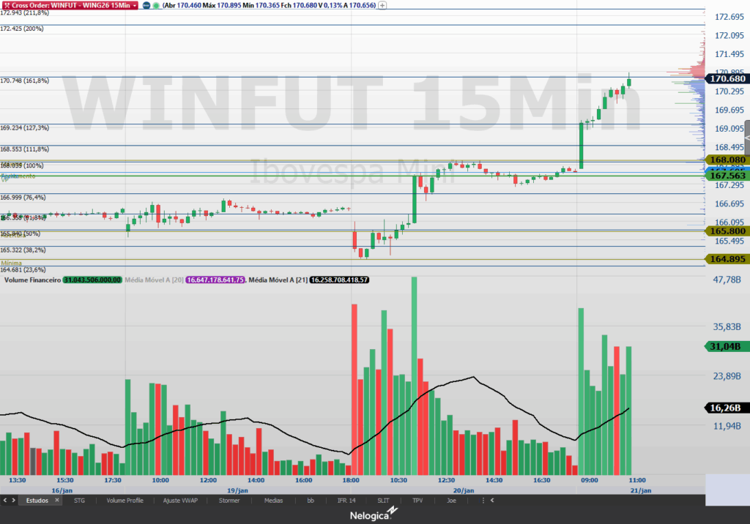Click the 170.680 current price marker
The height and width of the screenshot is (524, 750).
727,78
